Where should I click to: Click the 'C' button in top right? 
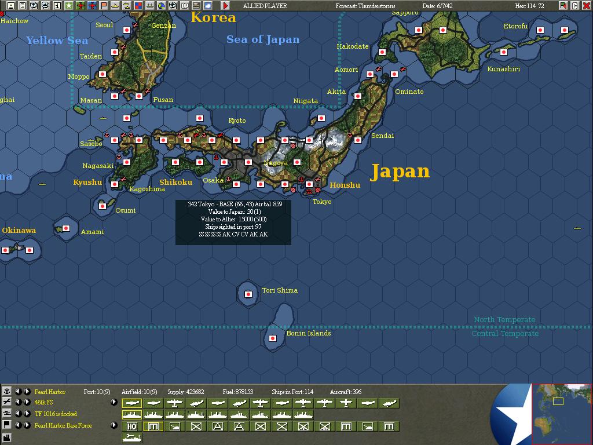click(x=575, y=6)
